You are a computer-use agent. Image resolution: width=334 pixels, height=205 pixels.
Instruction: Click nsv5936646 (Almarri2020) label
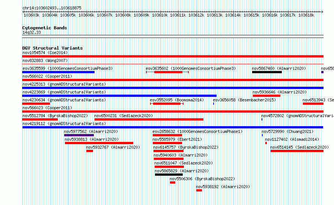coord(280,92)
